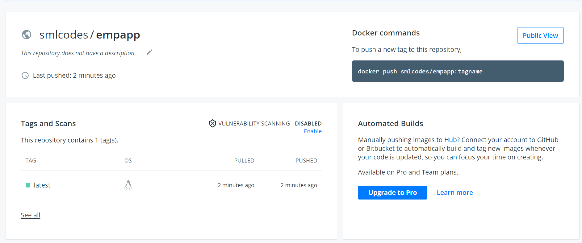Click the PUSHED column header
This screenshot has width=582, height=243.
(x=306, y=160)
